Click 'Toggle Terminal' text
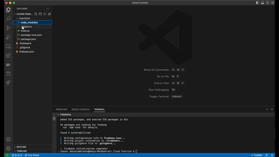The image size is (279, 157). coord(159,96)
